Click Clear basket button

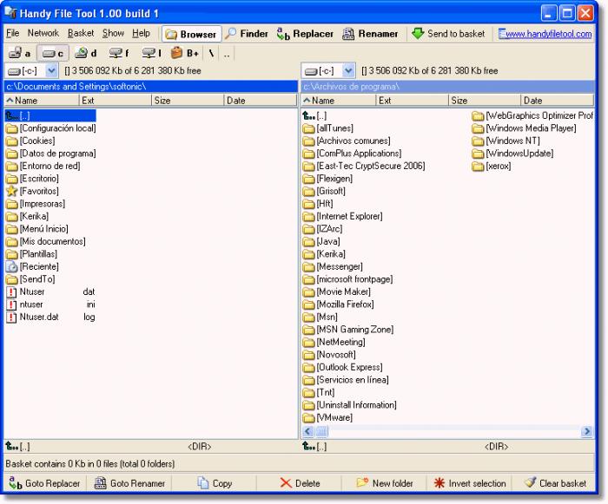point(555,483)
